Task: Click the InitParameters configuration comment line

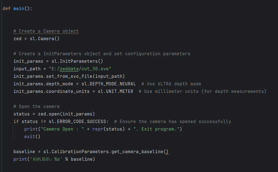Action: [102, 54]
